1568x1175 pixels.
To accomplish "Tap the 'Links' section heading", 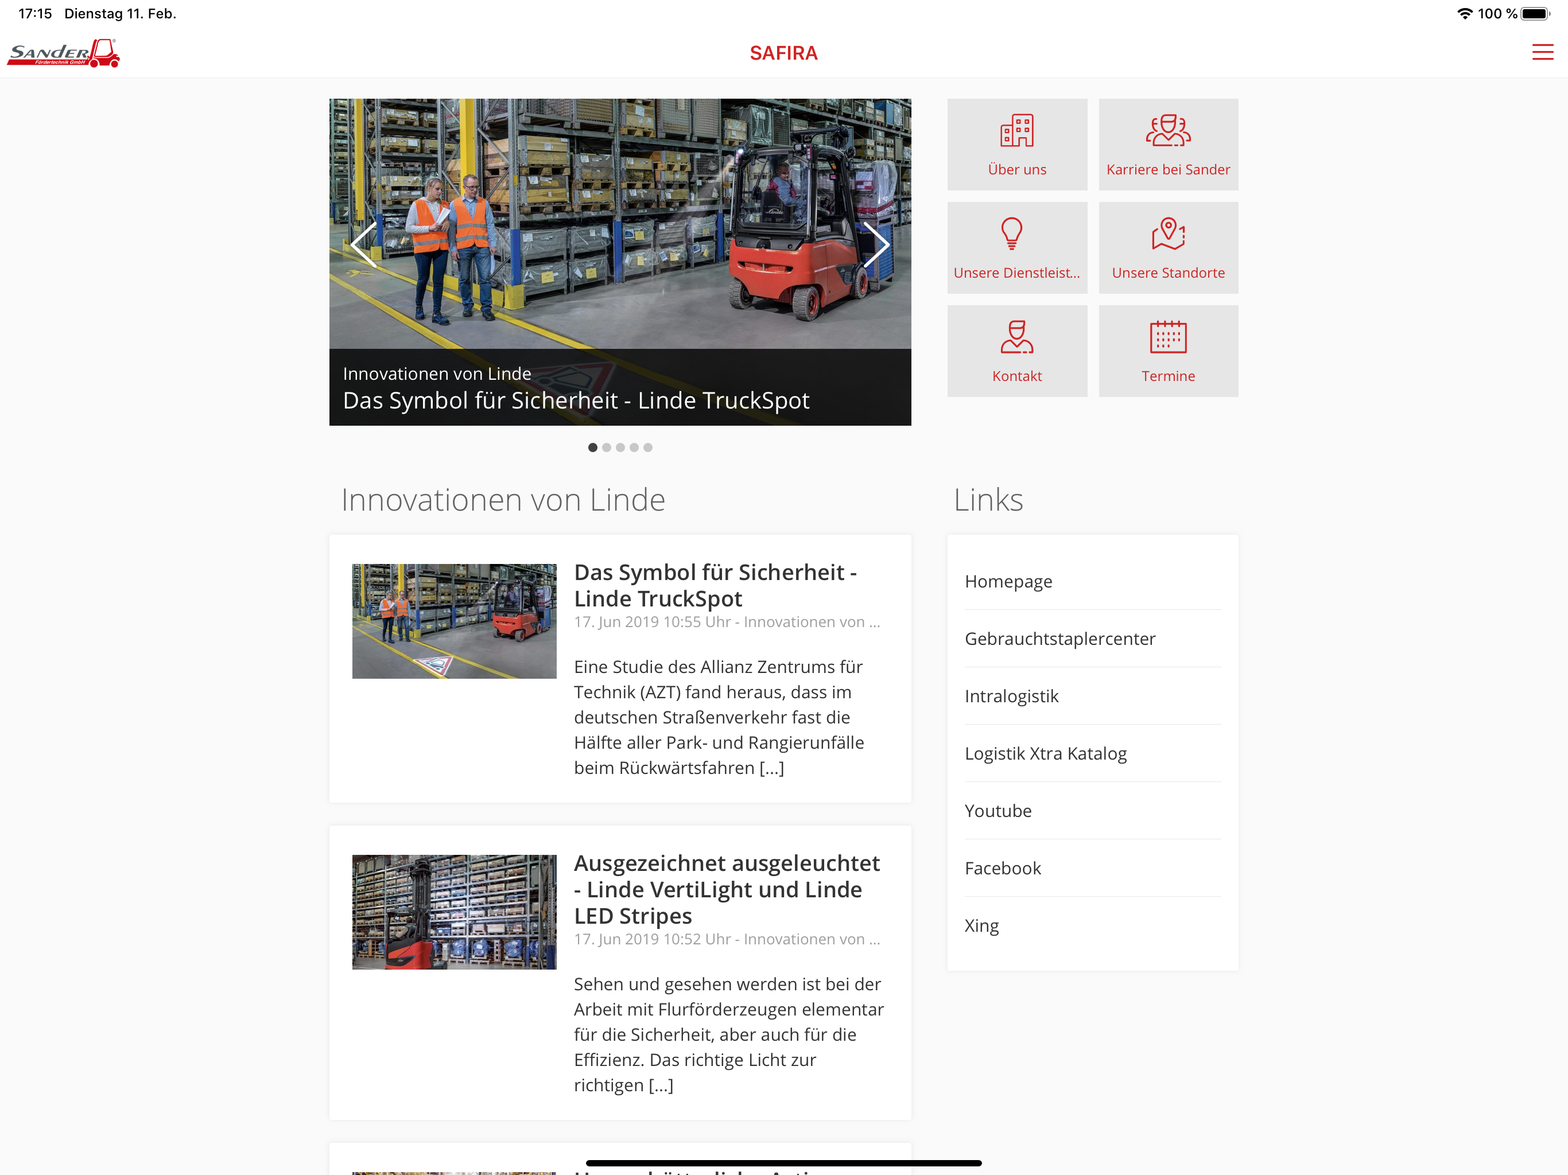I will pos(988,500).
